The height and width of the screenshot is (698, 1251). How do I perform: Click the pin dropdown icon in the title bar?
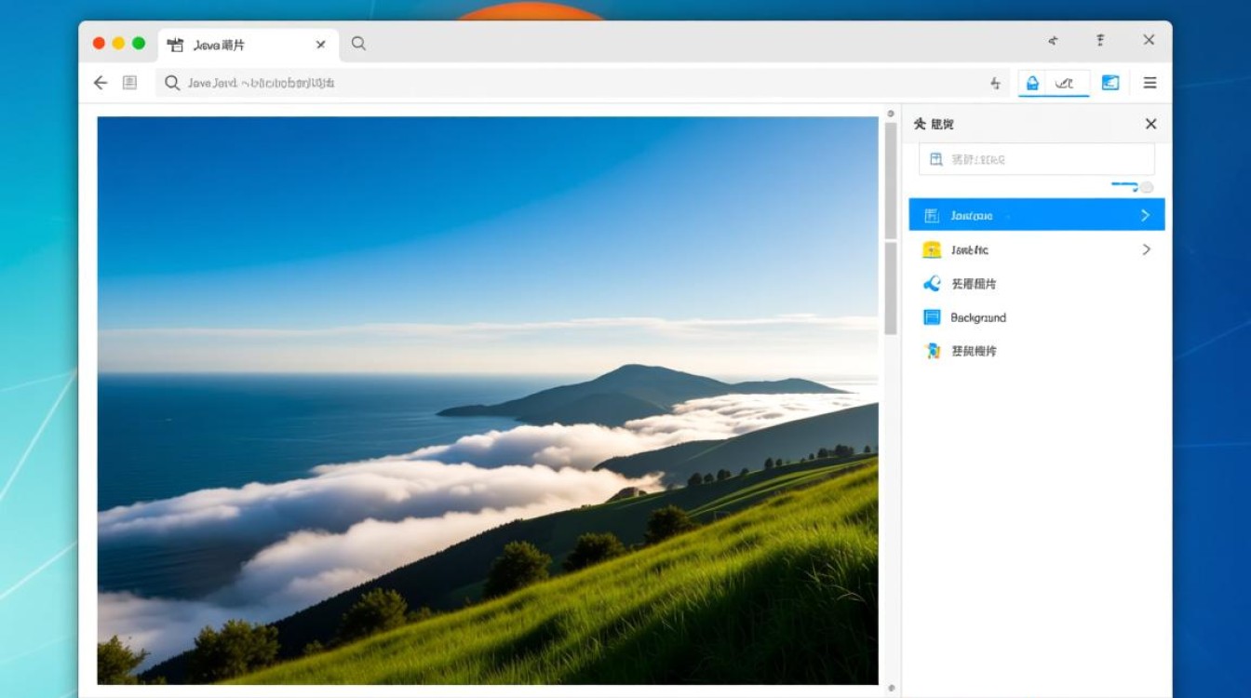coord(1100,40)
